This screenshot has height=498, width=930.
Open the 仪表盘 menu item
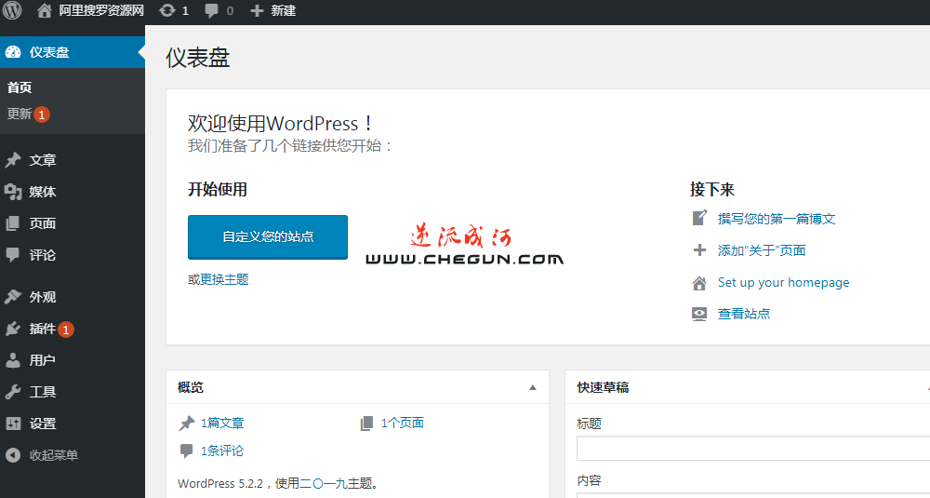(73, 52)
